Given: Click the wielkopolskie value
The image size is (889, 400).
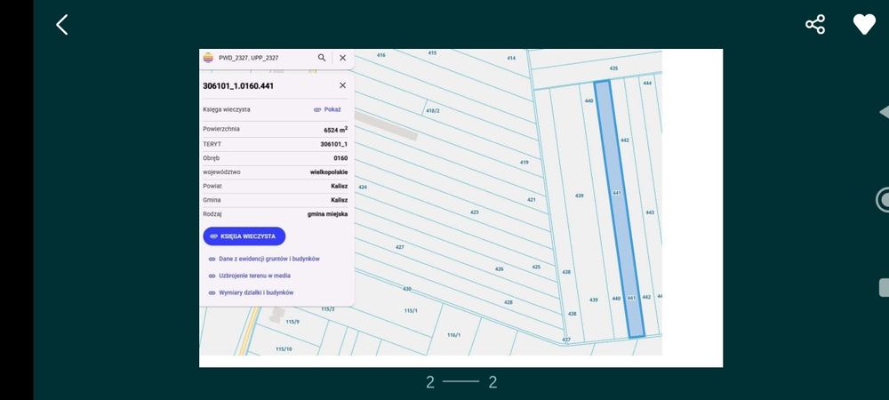Looking at the screenshot, I should pos(329,172).
